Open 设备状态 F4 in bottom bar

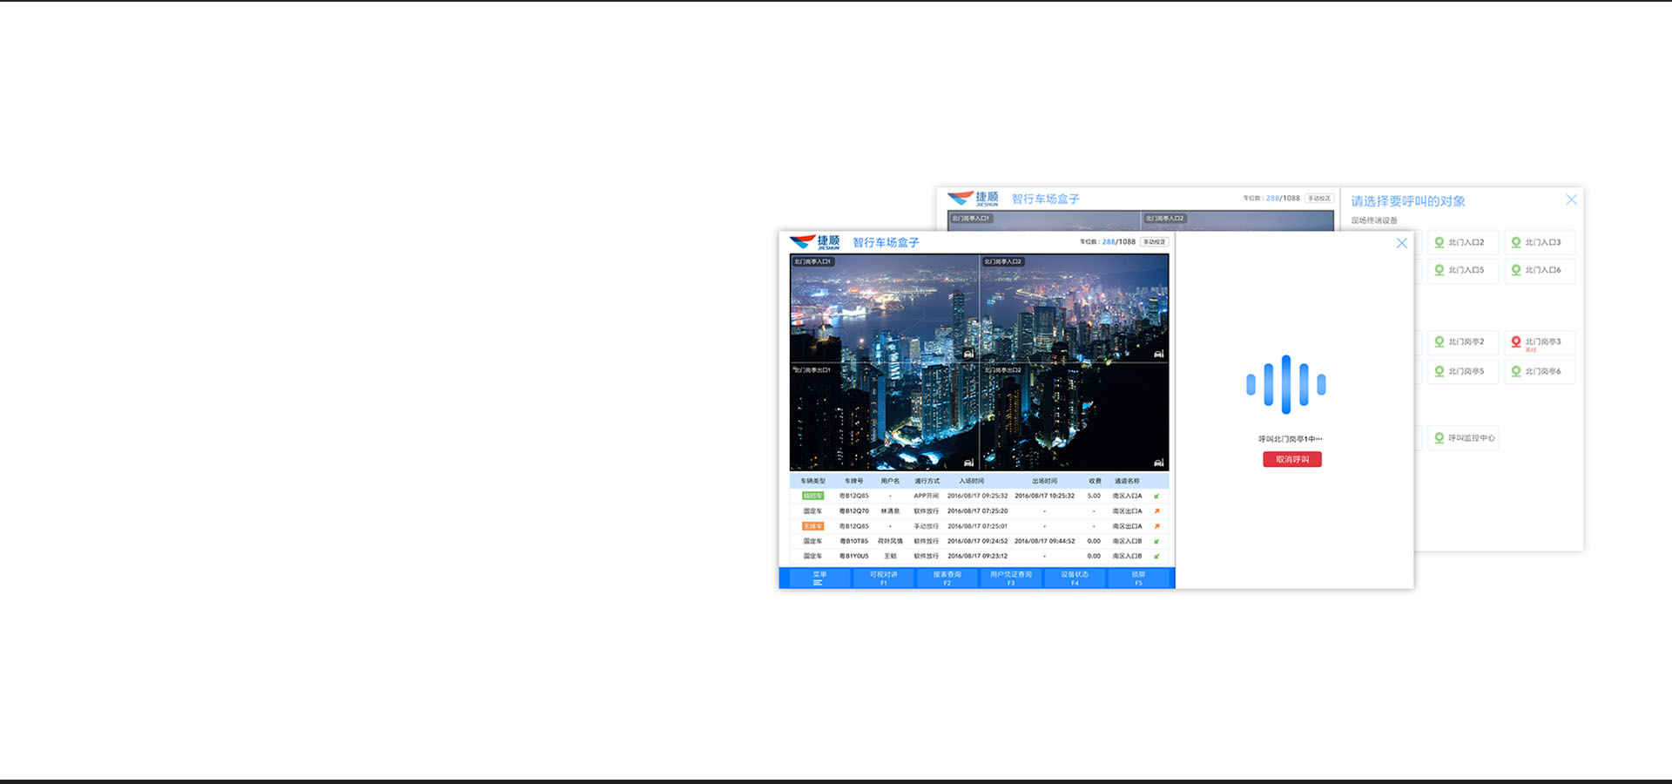[x=1074, y=578]
